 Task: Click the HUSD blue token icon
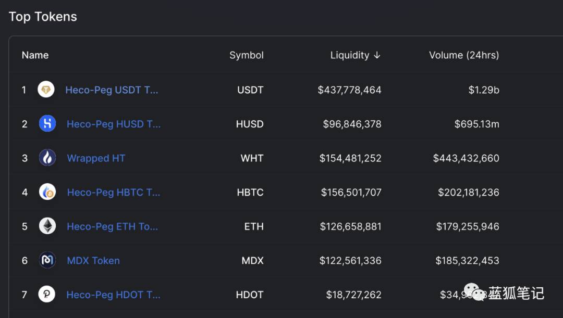click(x=47, y=124)
